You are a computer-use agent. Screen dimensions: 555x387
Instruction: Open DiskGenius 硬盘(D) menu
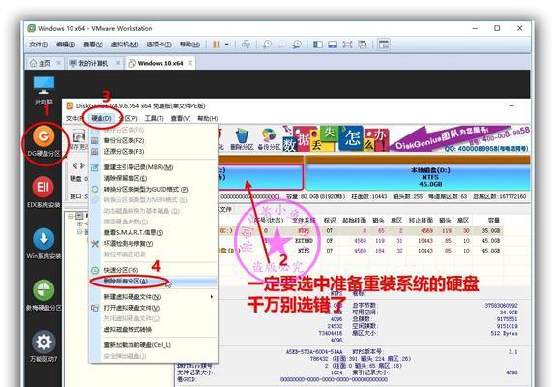[x=102, y=118]
